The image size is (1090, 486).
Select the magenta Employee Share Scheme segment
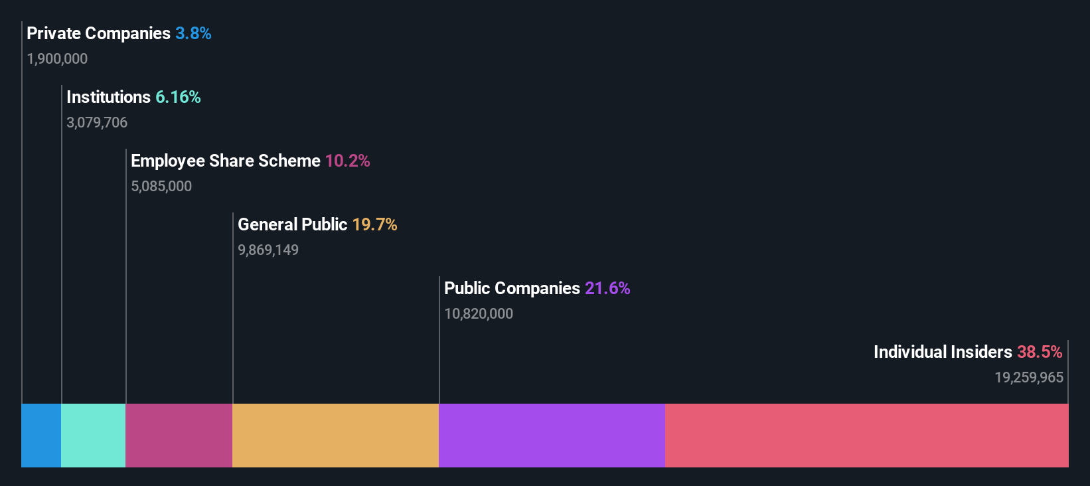[179, 436]
